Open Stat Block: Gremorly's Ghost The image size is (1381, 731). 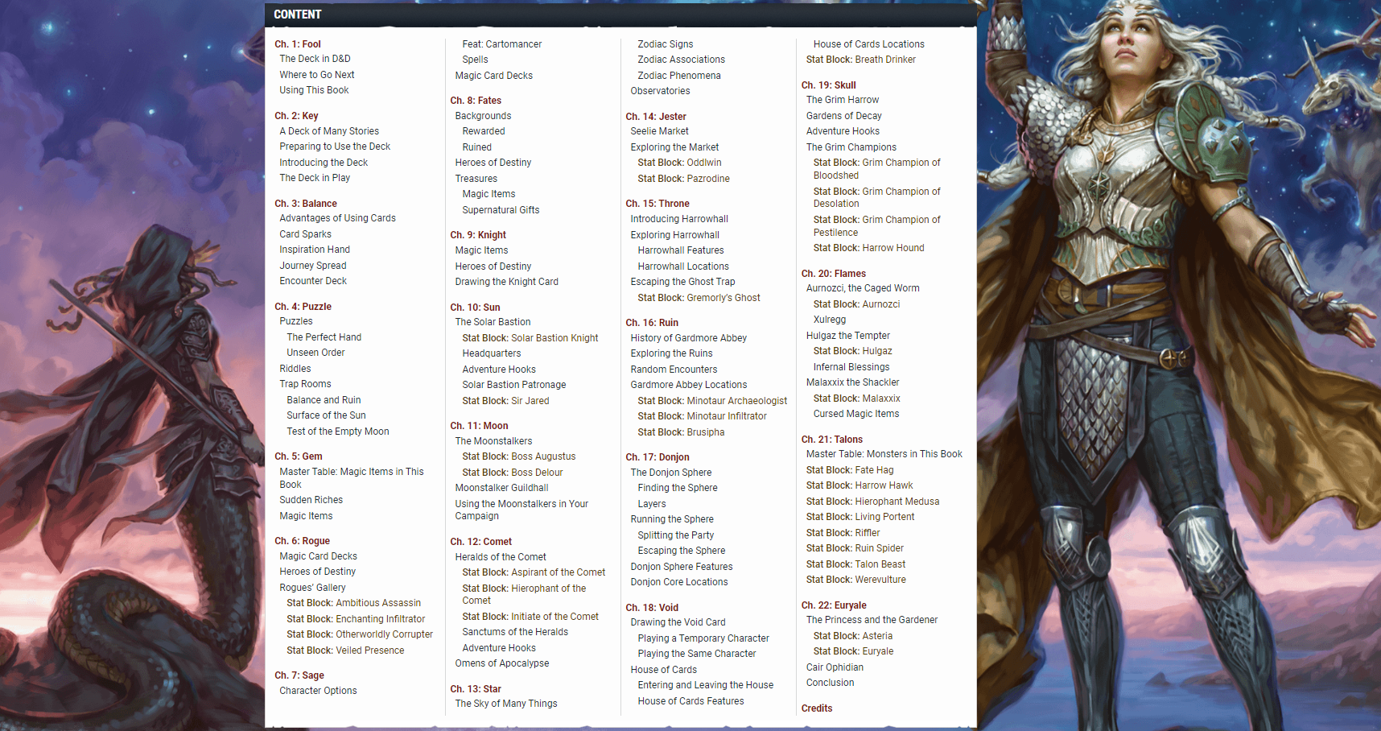(699, 298)
